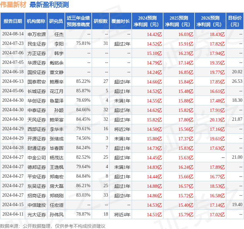Screen dimensions: 244x229
Task: Click 2024 forecast 15.10亿 for 方正证券
Action: [x=154, y=53]
